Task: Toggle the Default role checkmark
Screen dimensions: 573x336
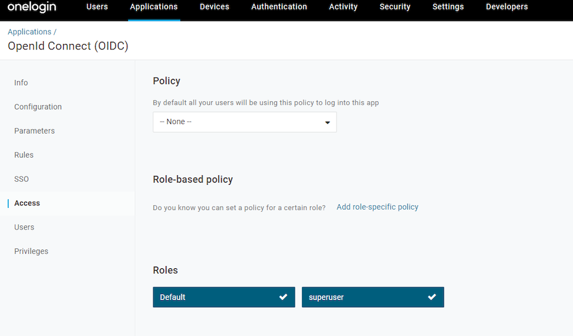Action: [283, 297]
